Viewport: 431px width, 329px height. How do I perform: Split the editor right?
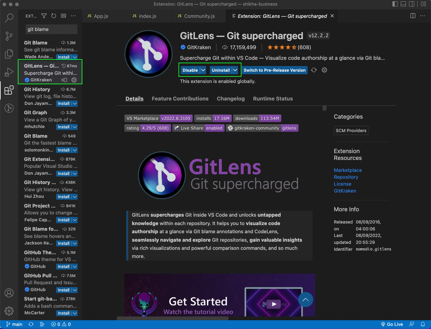tap(413, 16)
